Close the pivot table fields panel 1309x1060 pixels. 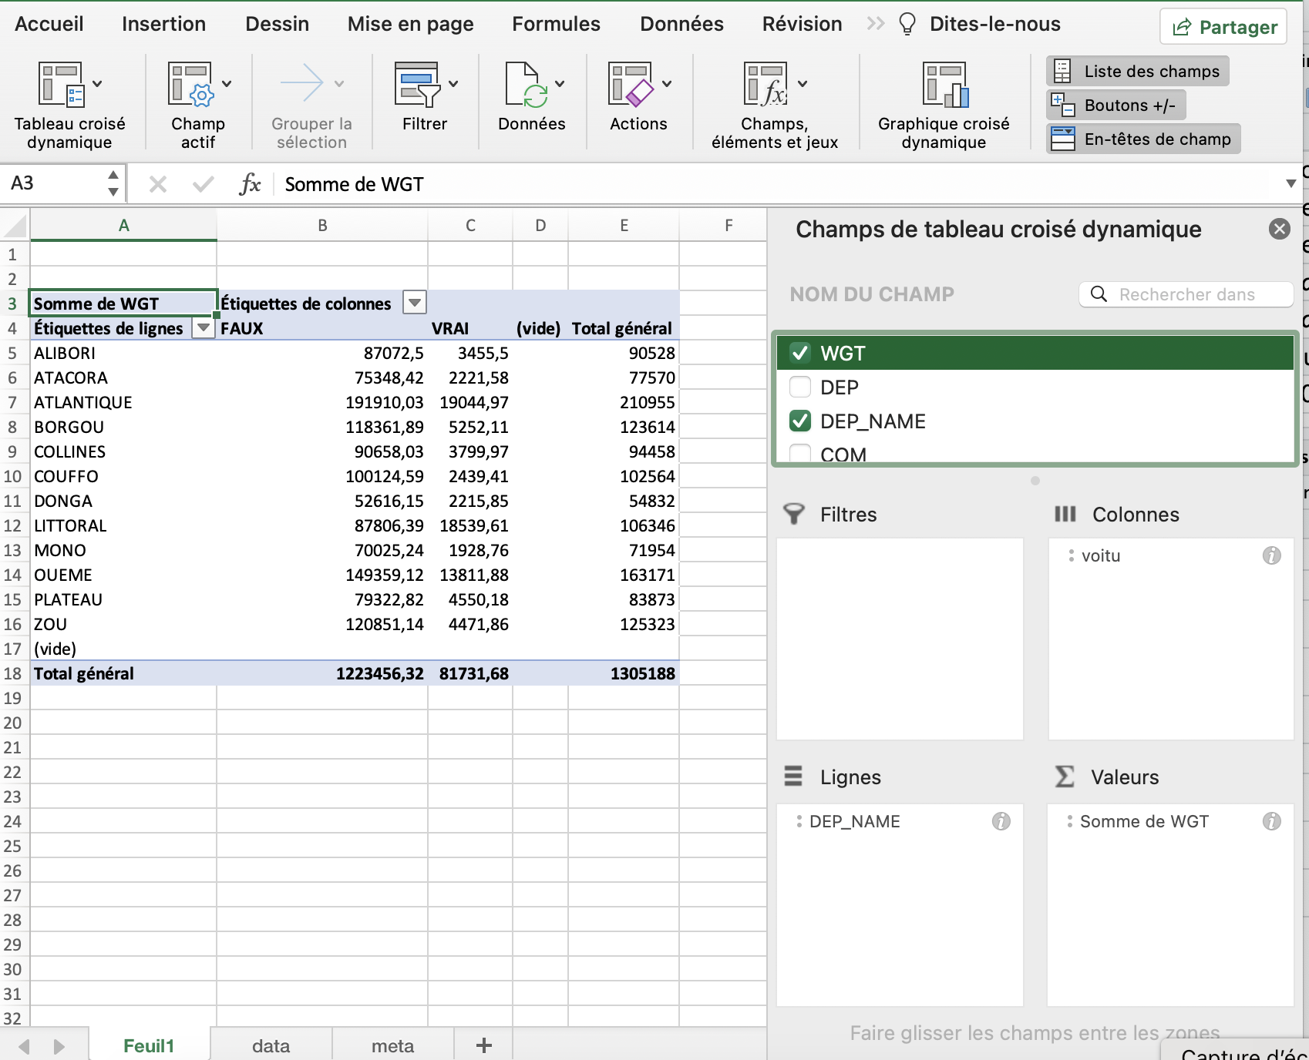(1279, 229)
